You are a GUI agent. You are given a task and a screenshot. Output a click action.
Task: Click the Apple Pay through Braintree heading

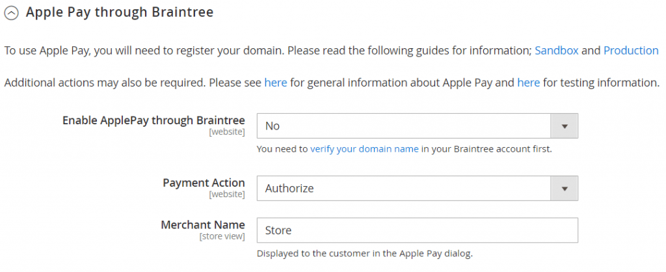point(120,12)
